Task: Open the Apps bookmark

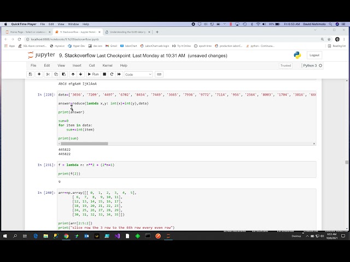Action: (10, 46)
